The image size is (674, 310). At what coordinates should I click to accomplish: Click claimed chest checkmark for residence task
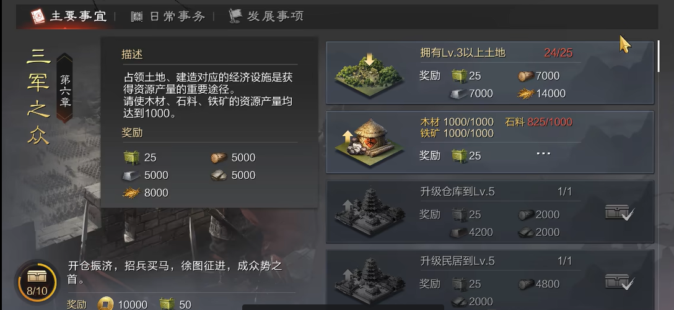(x=619, y=282)
